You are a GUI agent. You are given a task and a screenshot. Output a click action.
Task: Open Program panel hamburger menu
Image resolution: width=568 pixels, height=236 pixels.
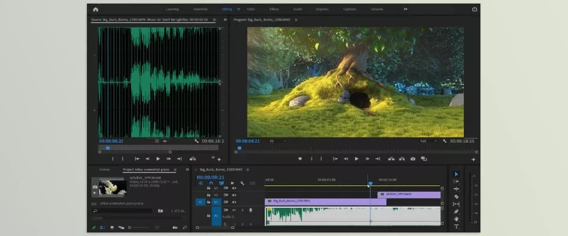click(296, 19)
